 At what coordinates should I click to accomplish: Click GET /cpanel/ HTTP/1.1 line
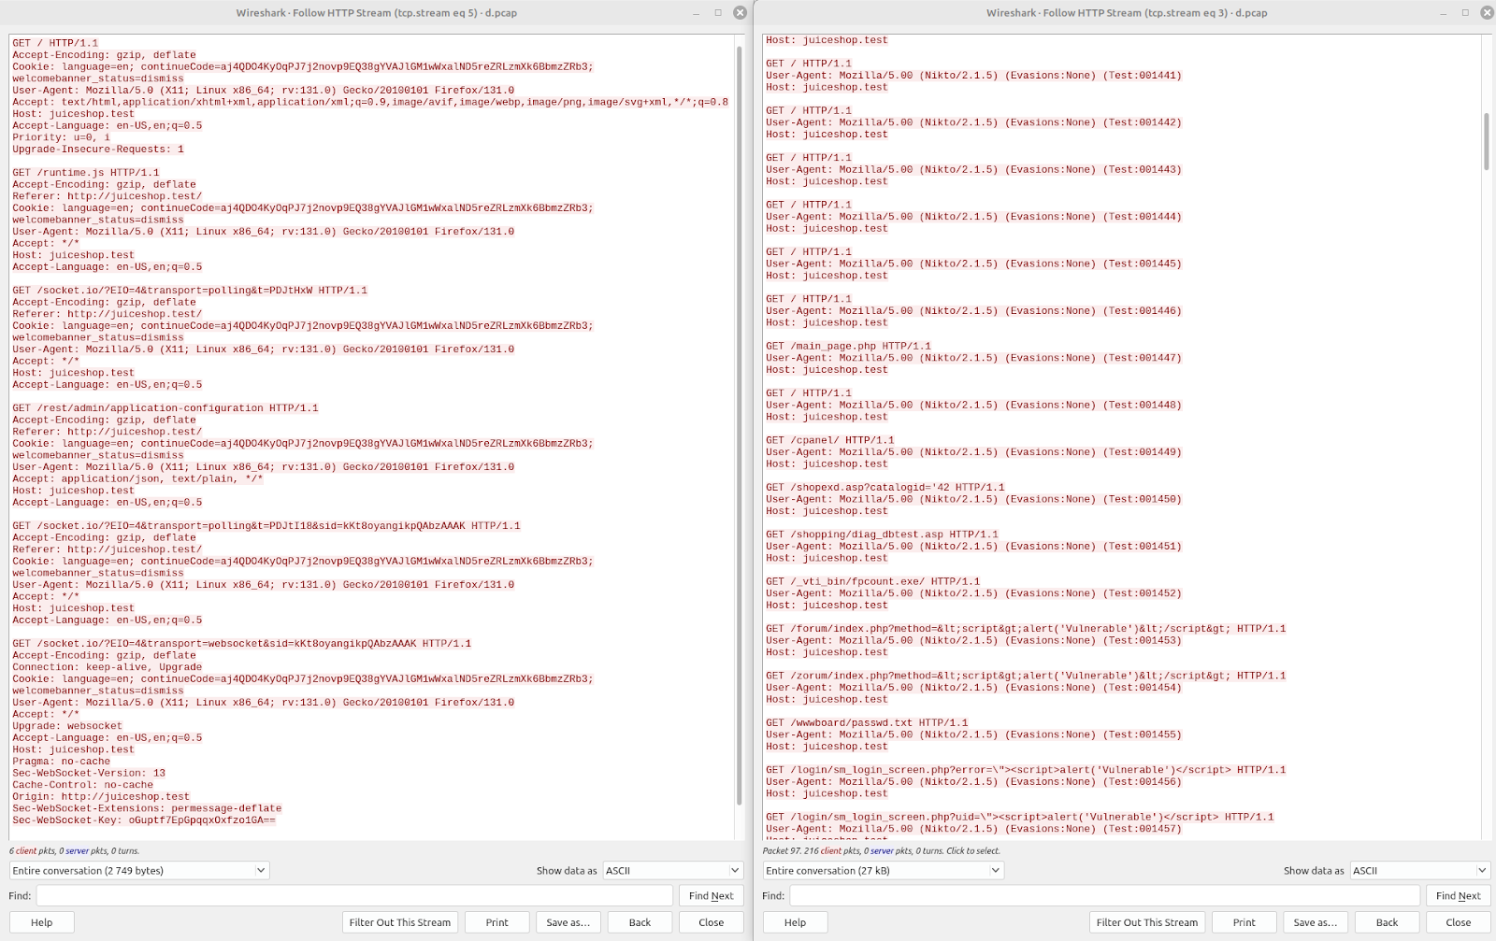pos(830,440)
